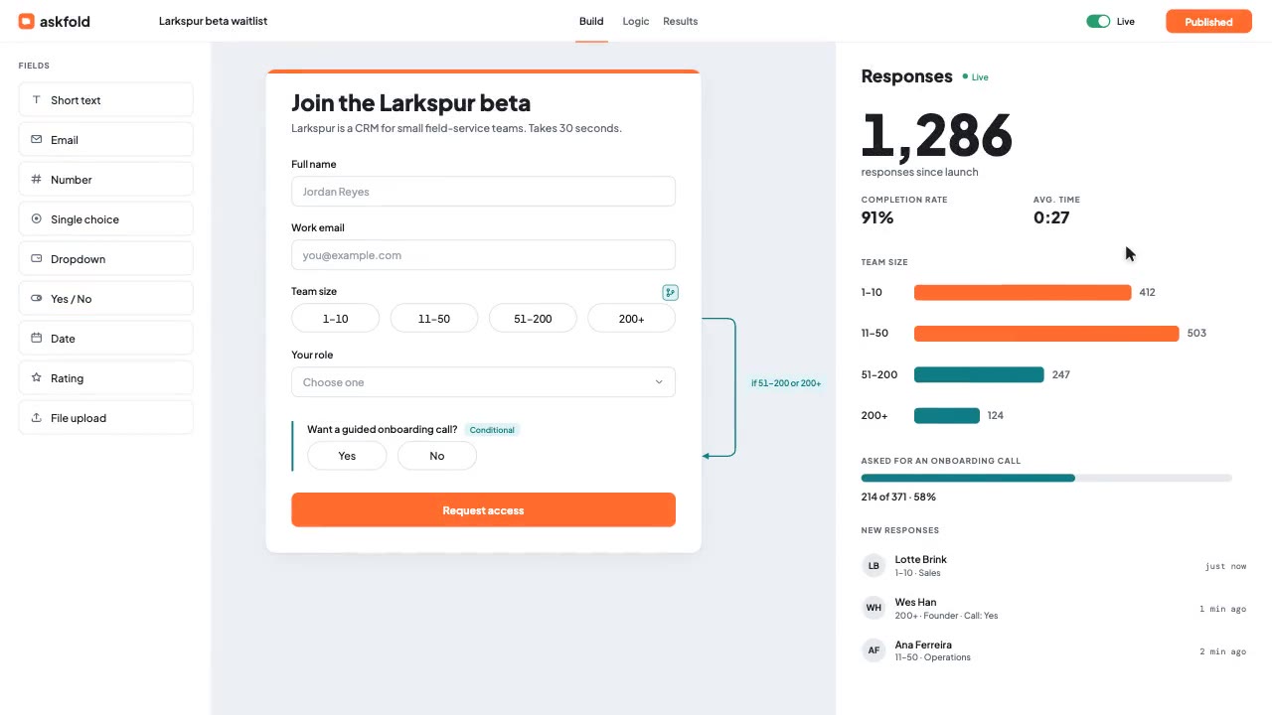1272x715 pixels.
Task: Select the Date field calendar icon
Action: pyautogui.click(x=37, y=338)
